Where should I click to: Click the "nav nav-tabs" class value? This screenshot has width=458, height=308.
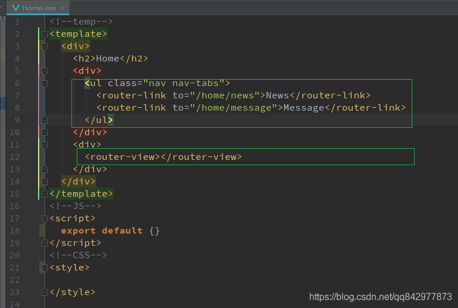(x=184, y=83)
